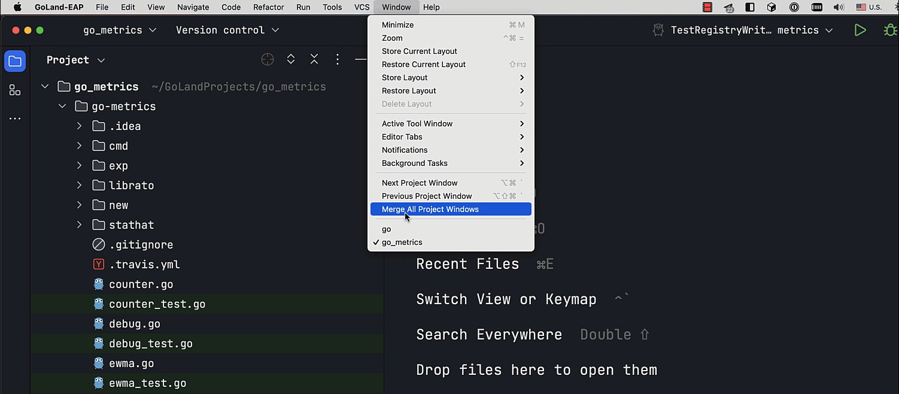Click the Select Opened File crosshair icon
The height and width of the screenshot is (394, 899).
tap(268, 59)
